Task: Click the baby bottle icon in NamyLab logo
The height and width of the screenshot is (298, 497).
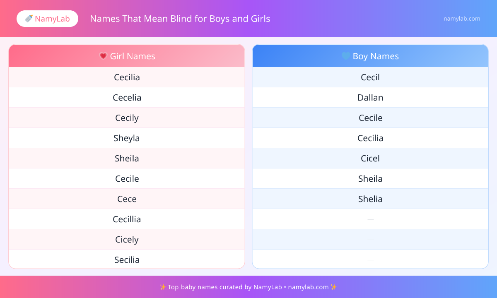Action: click(29, 19)
